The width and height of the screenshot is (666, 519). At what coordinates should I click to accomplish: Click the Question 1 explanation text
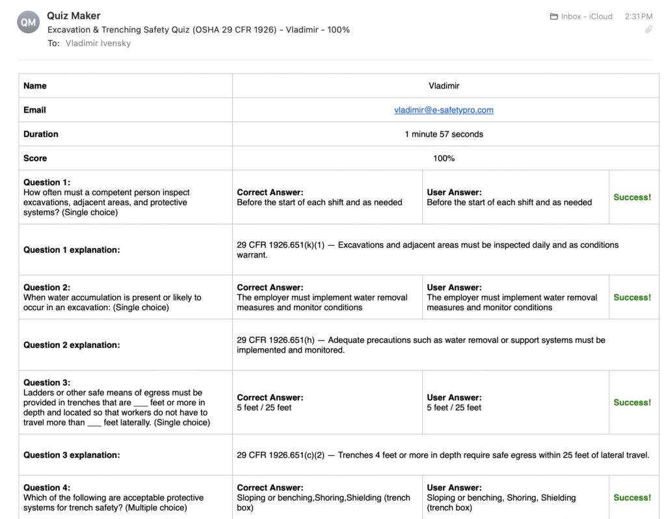(427, 250)
